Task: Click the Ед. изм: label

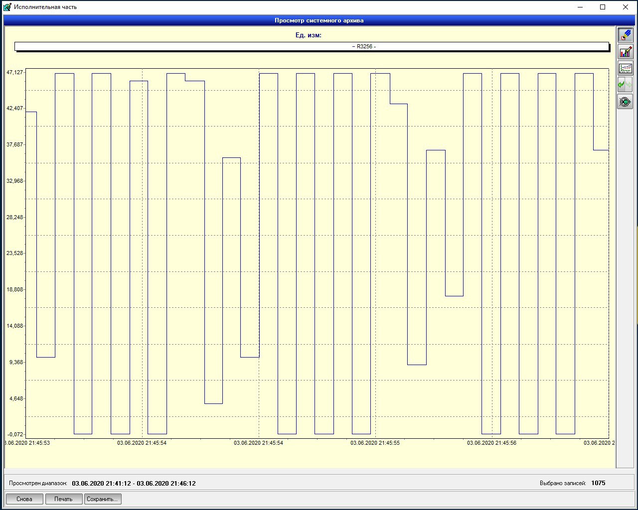Action: coord(309,35)
